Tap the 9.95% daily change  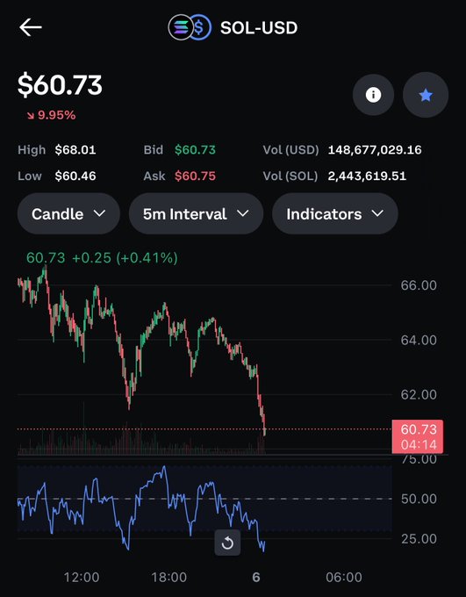click(52, 115)
